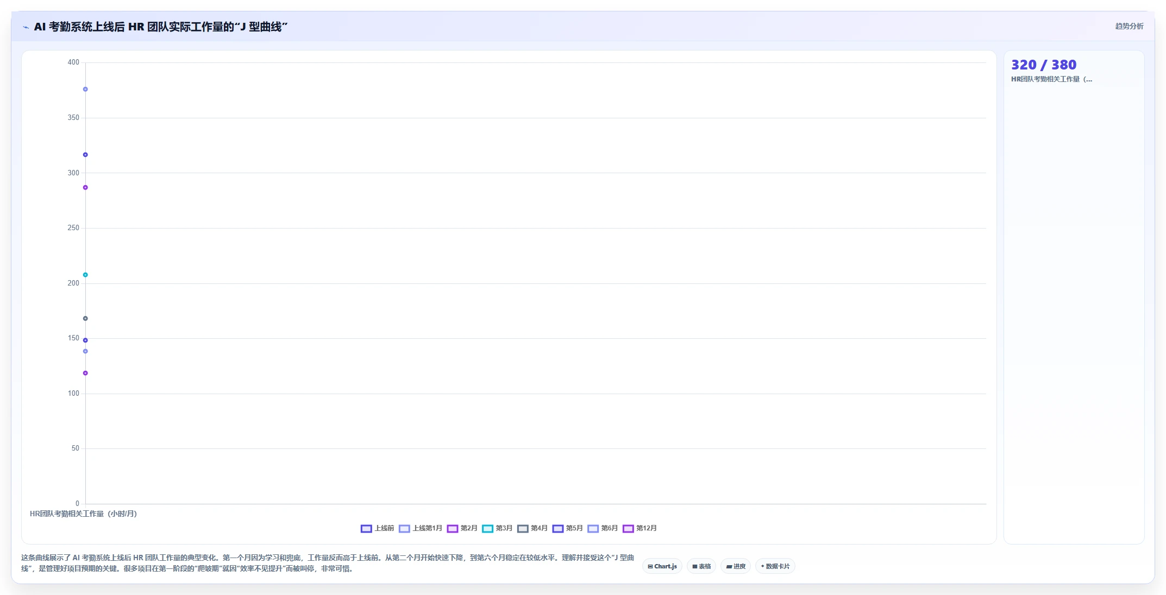Hide the 第12月 series via legend

pyautogui.click(x=640, y=528)
